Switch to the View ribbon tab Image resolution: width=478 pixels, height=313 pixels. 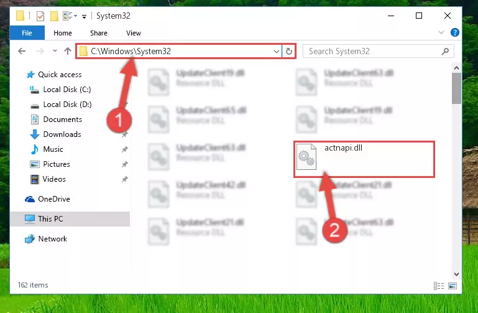coord(134,33)
